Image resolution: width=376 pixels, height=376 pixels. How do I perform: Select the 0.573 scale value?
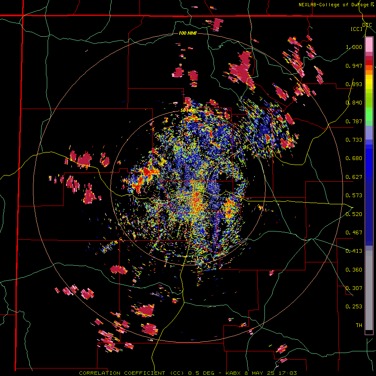(x=354, y=196)
